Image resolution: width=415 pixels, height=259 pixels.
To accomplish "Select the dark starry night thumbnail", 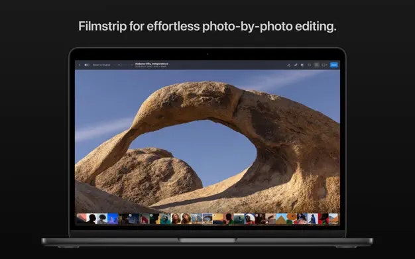I will [x=134, y=219].
